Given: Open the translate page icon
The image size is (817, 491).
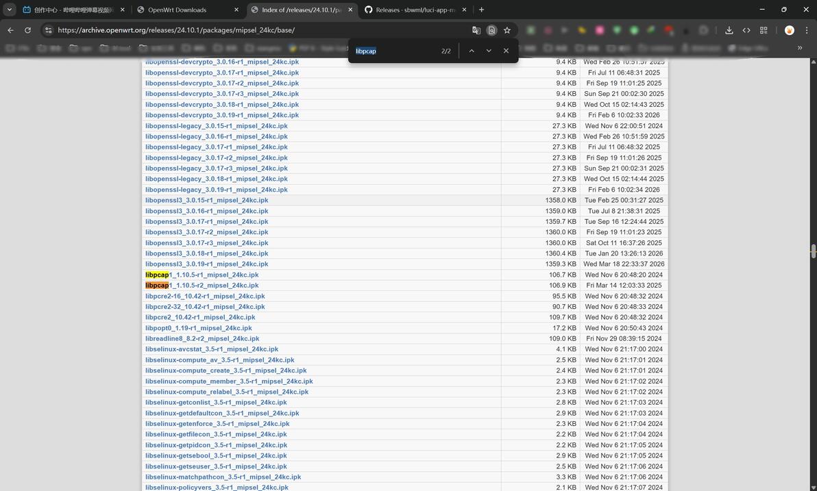Looking at the screenshot, I should click(x=476, y=30).
